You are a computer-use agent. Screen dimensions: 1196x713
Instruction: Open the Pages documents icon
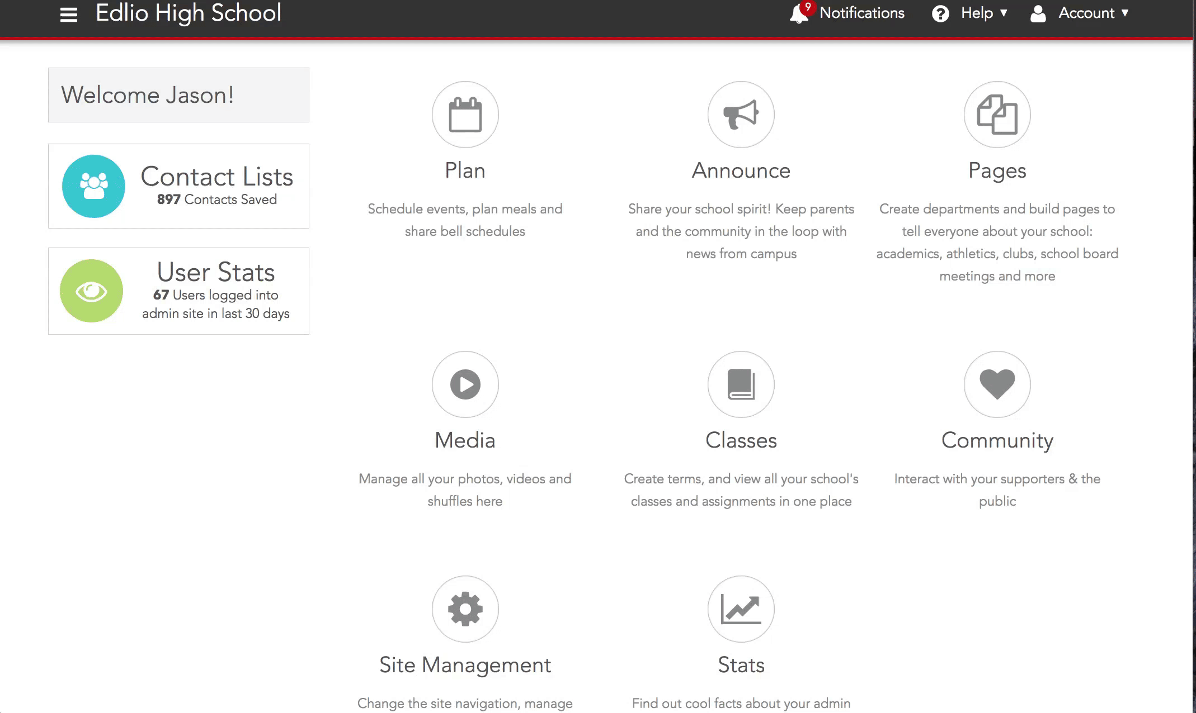point(997,115)
